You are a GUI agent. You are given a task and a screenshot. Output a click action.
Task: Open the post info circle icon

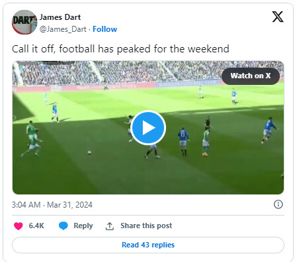pos(278,204)
